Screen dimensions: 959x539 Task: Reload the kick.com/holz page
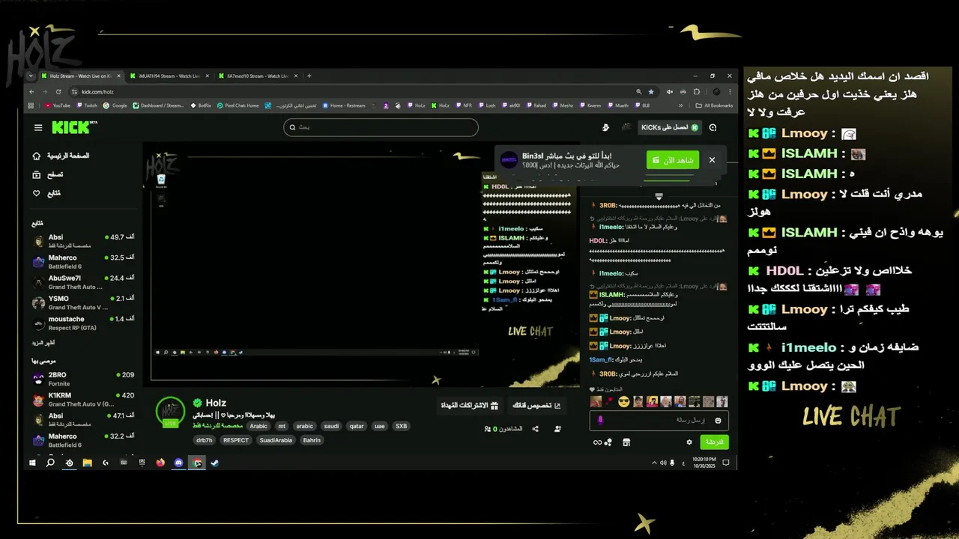coord(58,91)
